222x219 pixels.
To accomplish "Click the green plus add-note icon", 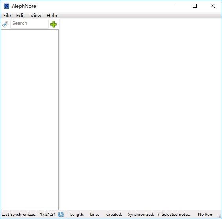I will (53, 24).
